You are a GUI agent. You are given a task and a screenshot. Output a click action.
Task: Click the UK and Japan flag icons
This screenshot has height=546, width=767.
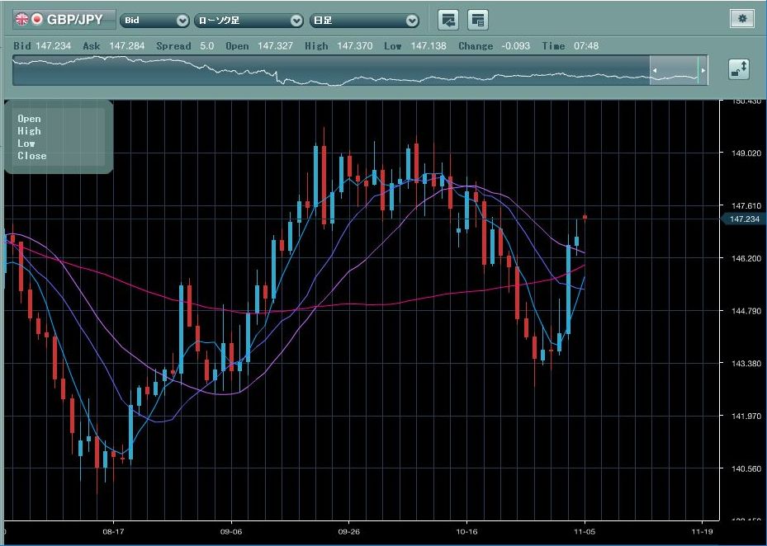click(x=29, y=20)
